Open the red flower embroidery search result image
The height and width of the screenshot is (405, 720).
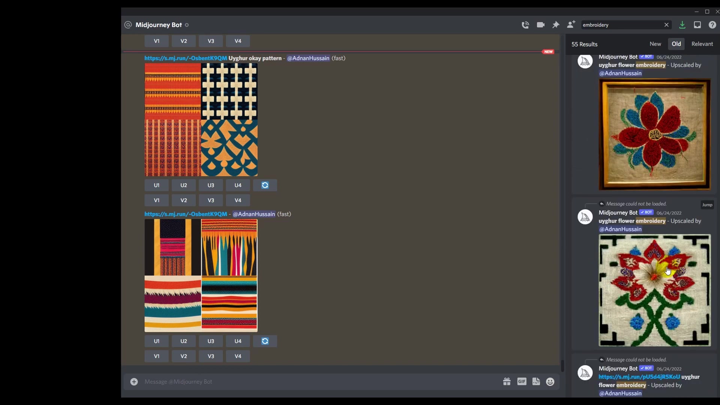coord(655,134)
